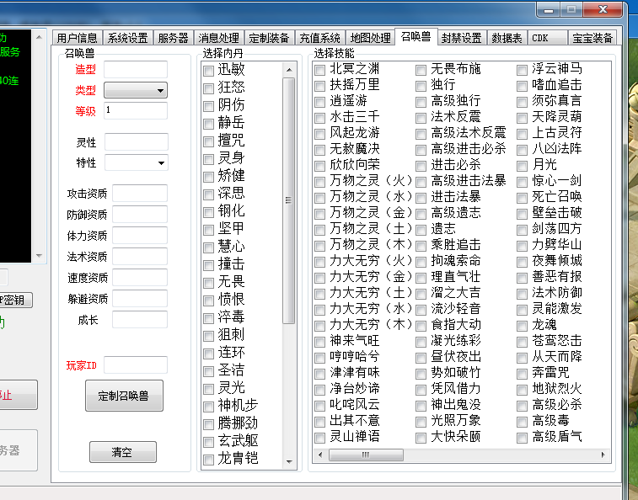Click the 等级 input field

tap(136, 110)
